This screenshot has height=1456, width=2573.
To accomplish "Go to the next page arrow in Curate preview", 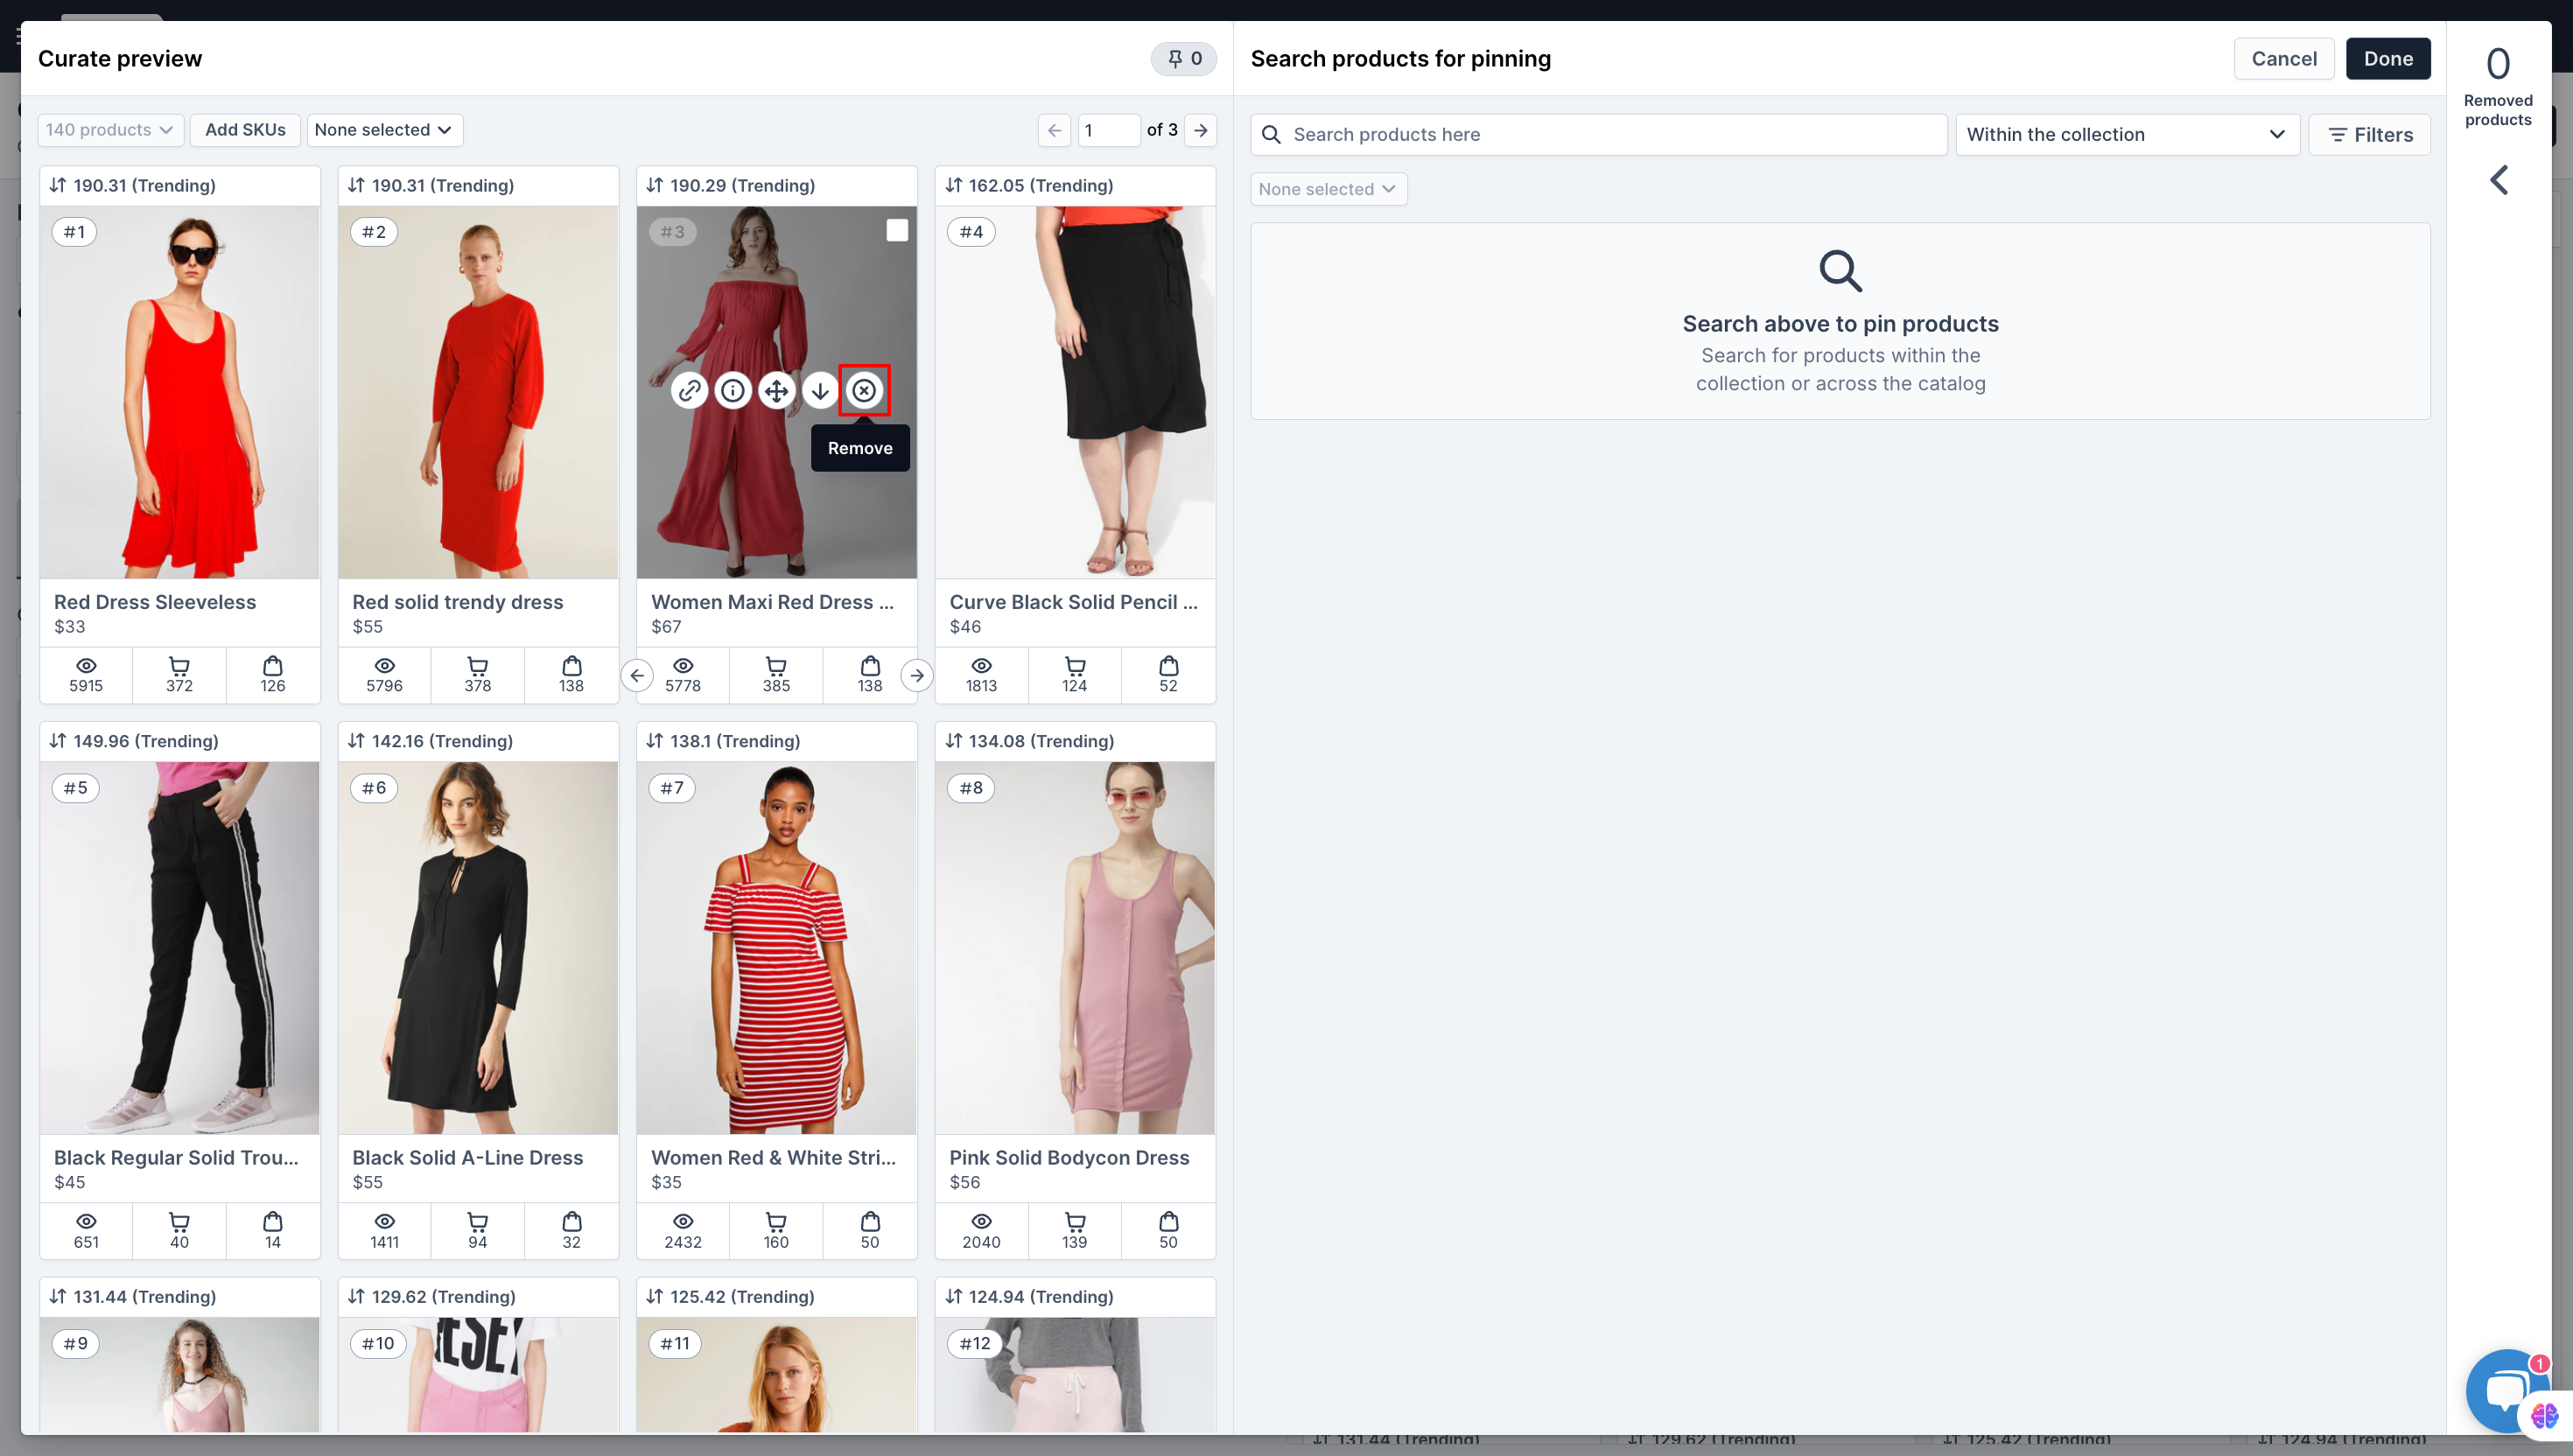I will 1201,130.
